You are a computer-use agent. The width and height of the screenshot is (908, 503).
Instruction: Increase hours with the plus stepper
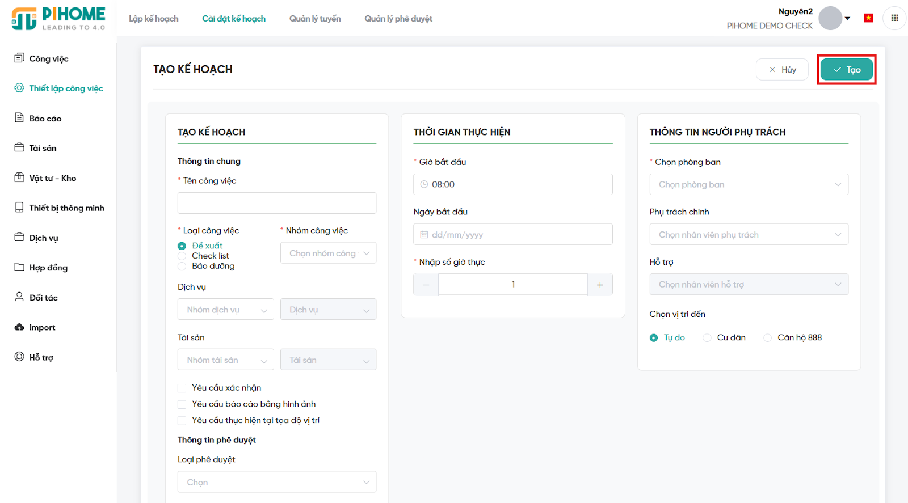pyautogui.click(x=600, y=285)
